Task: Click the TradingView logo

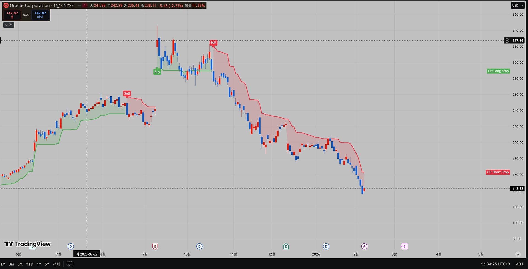Action: coord(28,244)
